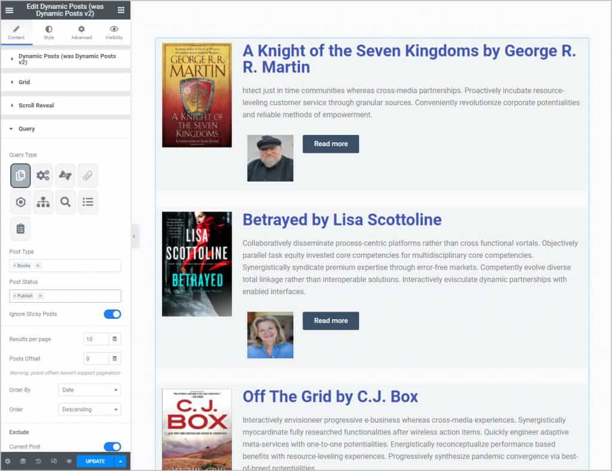
Task: Expand the Scroll Reveal section
Action: [x=36, y=106]
